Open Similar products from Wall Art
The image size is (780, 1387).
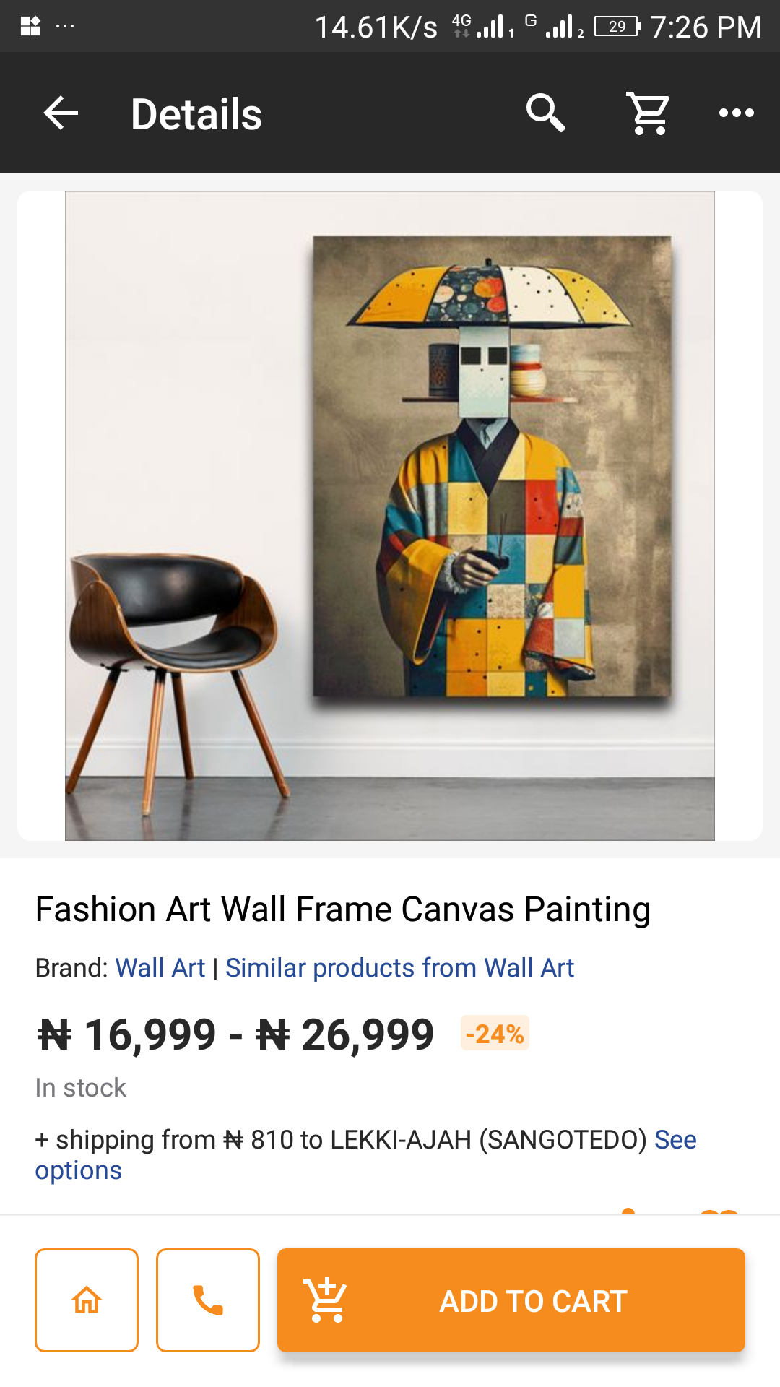(x=399, y=968)
